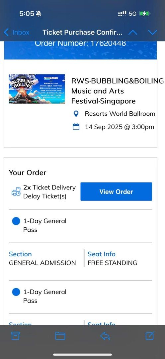The image size is (165, 359).
Task: Tap the calendar icon beside event date
Action: [76, 127]
